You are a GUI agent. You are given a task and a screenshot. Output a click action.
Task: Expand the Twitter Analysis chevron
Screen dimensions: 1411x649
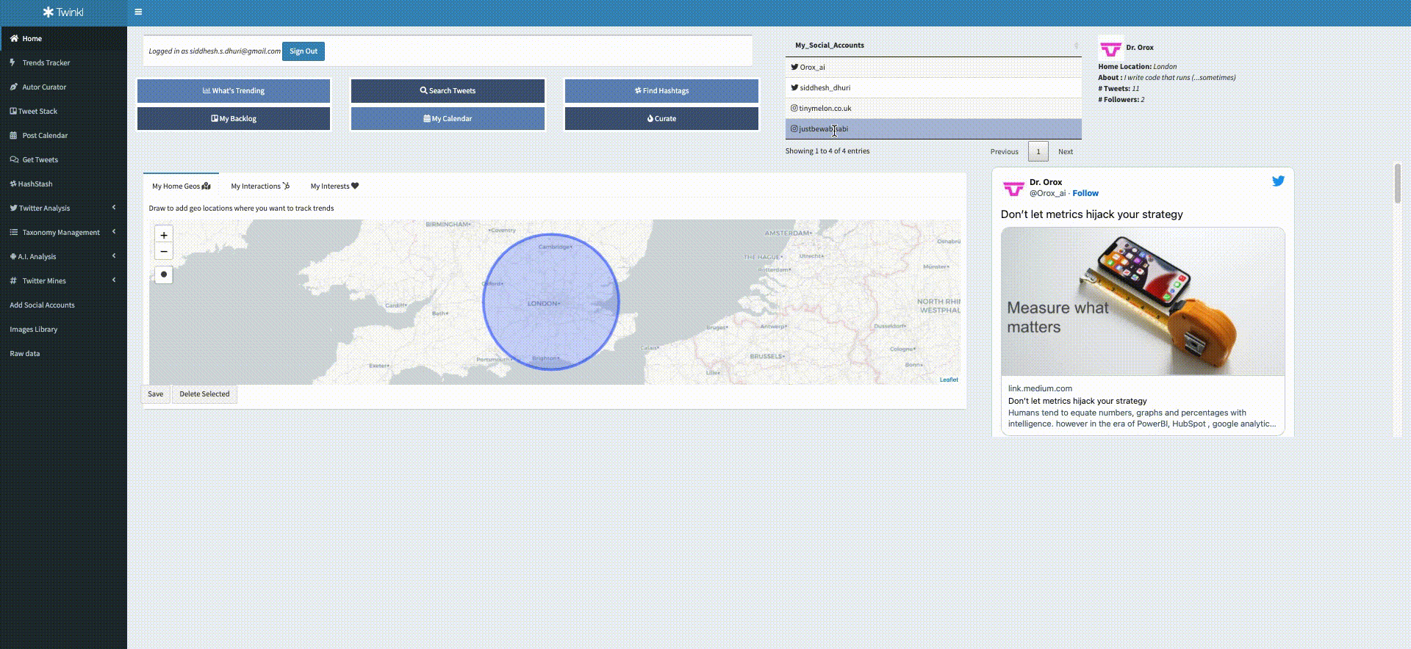click(x=114, y=208)
